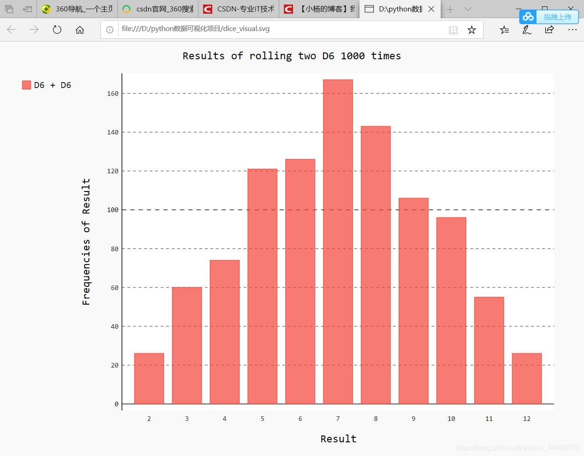Click the bar for result 4
The width and height of the screenshot is (584, 456).
point(224,332)
